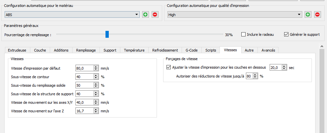Increase contour sub-speed percentage stepper
The width and height of the screenshot is (327, 133).
96,76
